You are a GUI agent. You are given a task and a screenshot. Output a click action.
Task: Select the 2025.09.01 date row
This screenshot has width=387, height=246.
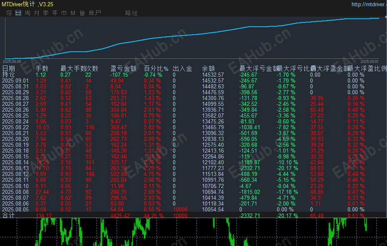pos(193,80)
